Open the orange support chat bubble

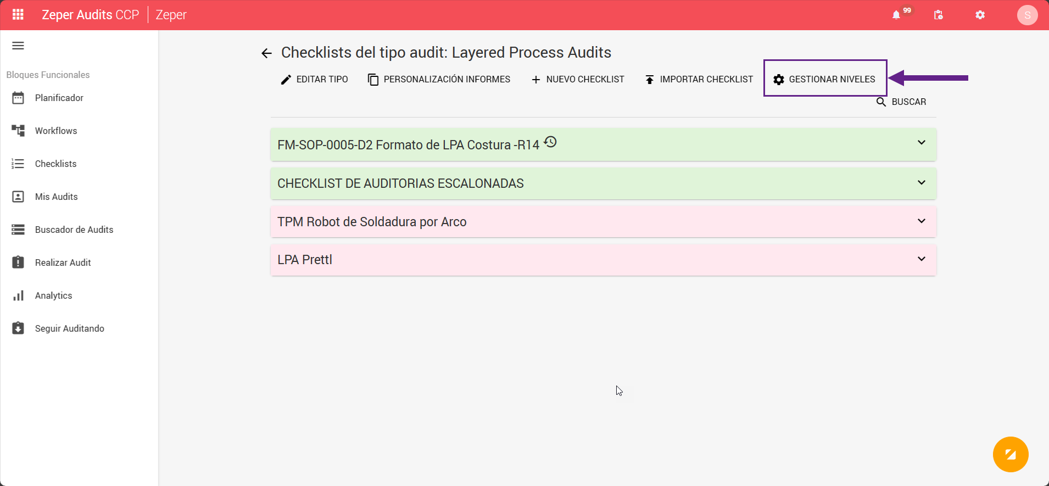point(1011,454)
